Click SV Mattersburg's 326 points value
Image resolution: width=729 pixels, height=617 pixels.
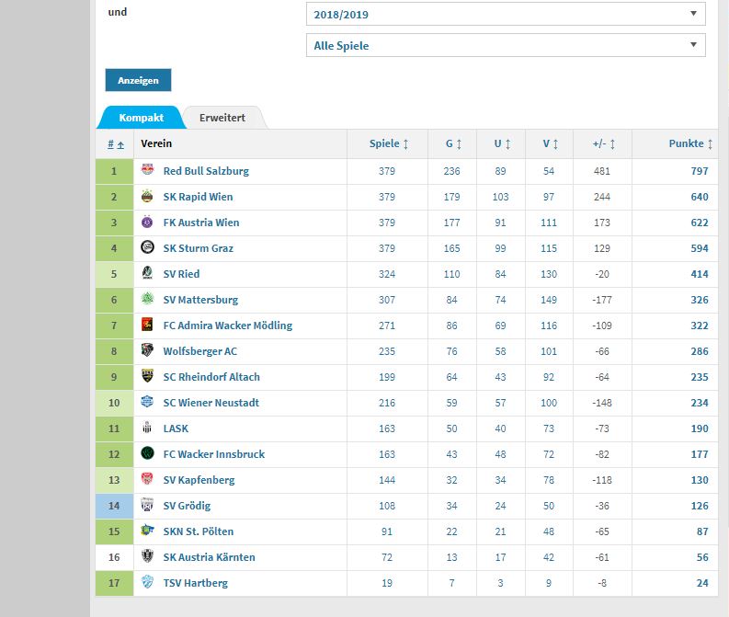coord(700,300)
